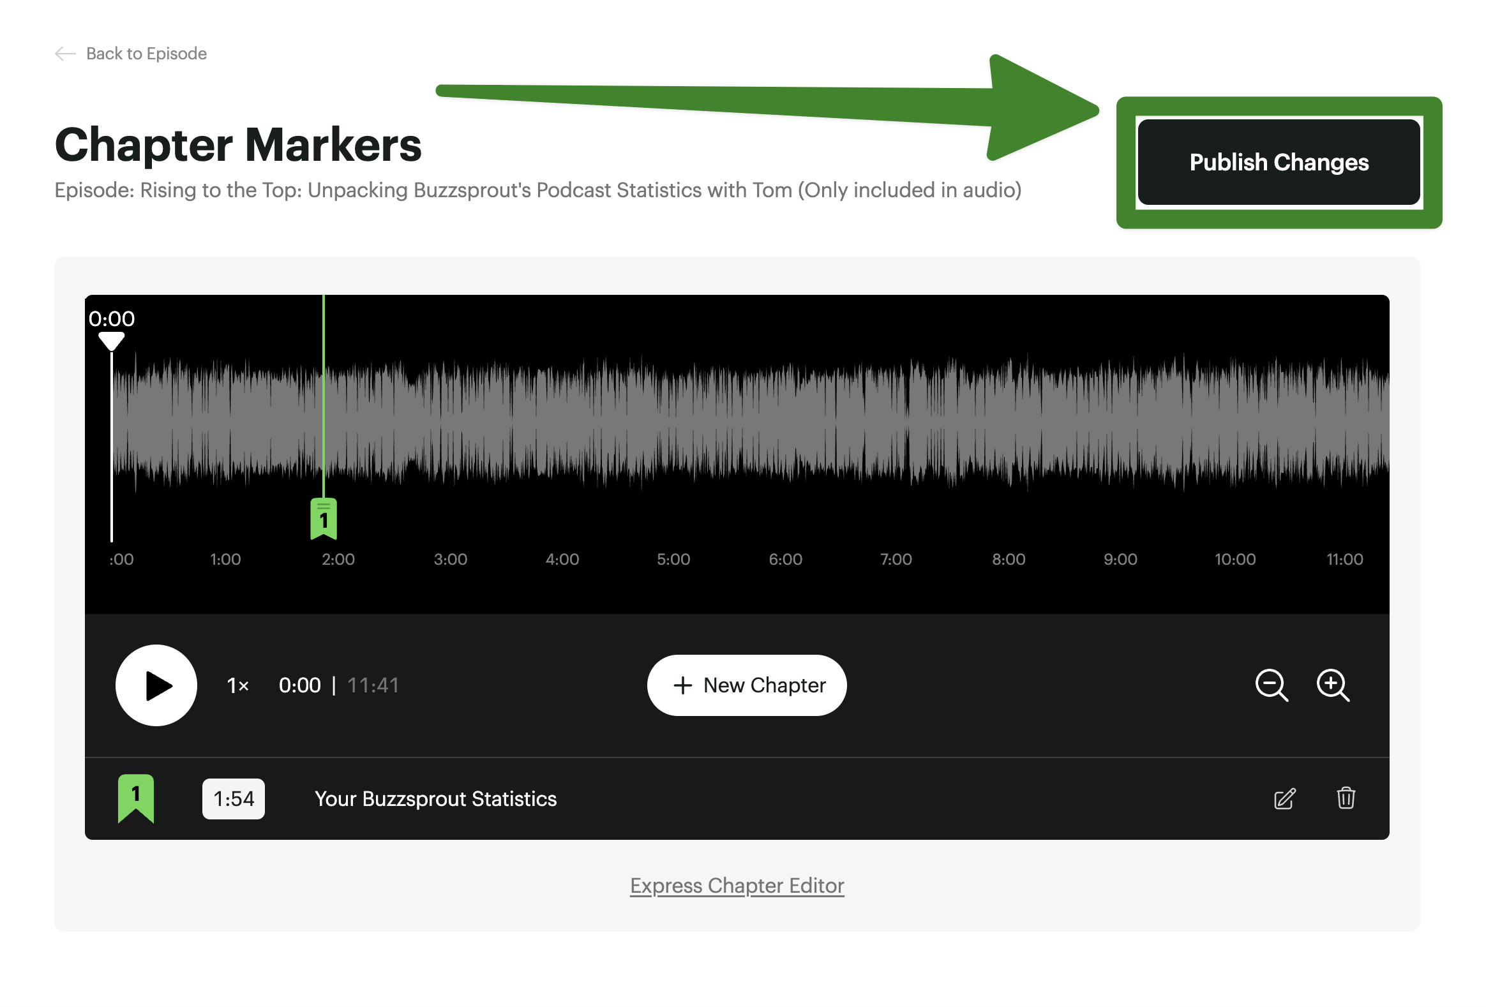This screenshot has height=1007, width=1486.
Task: Click the 10:00 timeline label
Action: [1235, 560]
